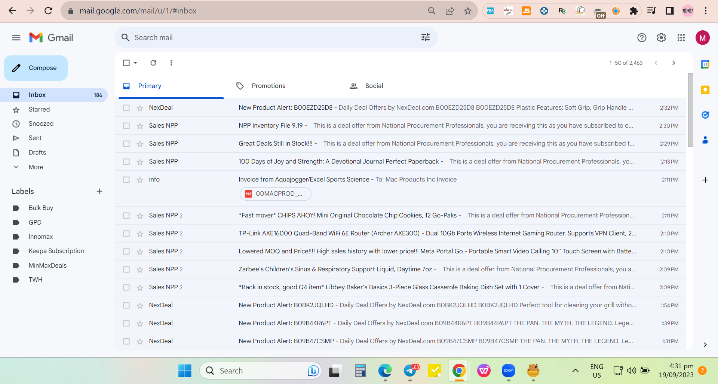Open the Calculator app in the taskbar
The image size is (718, 384).
tap(360, 371)
